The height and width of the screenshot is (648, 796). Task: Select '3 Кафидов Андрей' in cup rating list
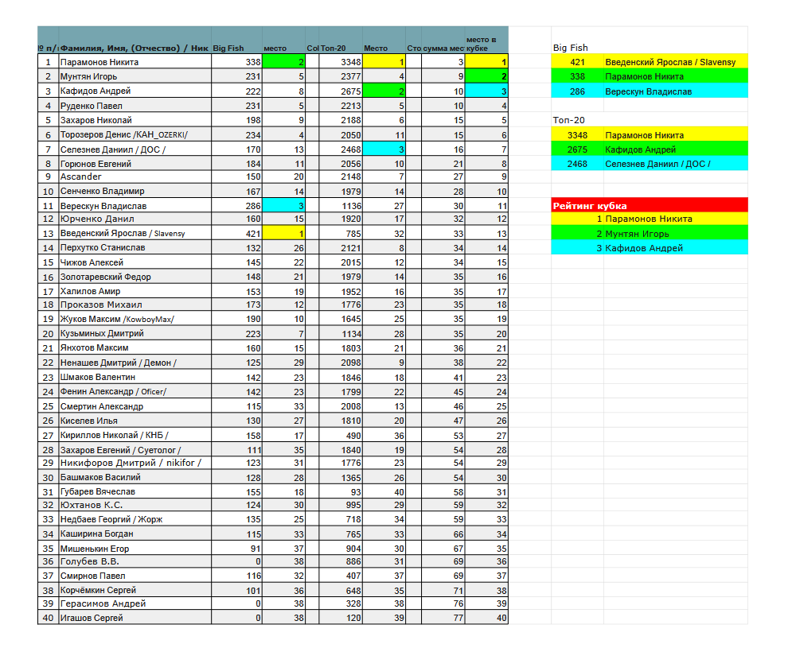pos(649,248)
